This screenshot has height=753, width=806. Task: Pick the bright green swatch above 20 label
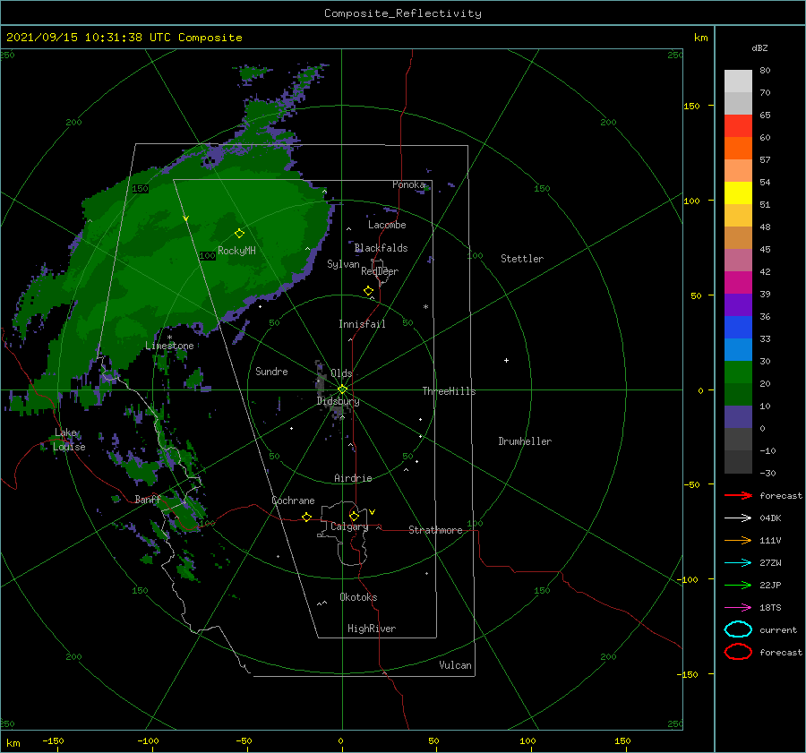point(738,372)
